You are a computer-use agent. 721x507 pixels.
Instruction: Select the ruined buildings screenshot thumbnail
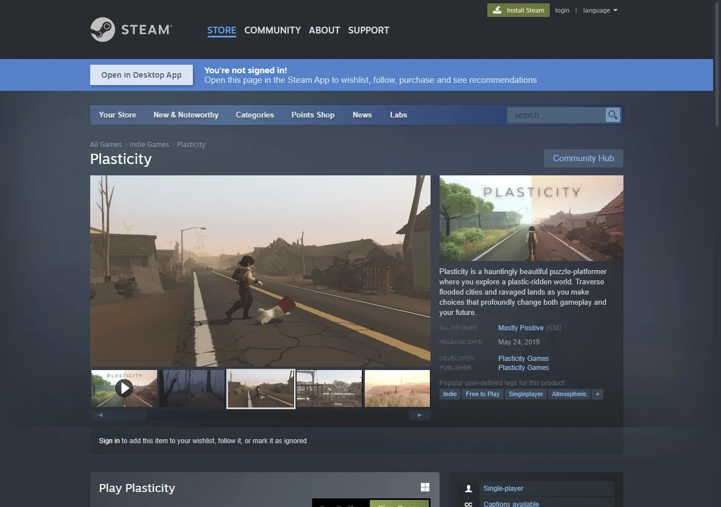[x=330, y=388]
